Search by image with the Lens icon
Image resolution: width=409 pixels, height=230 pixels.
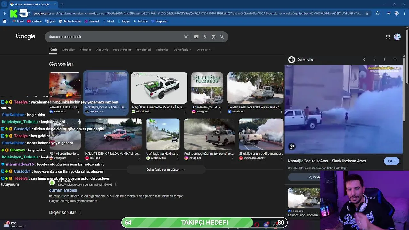pos(213,37)
